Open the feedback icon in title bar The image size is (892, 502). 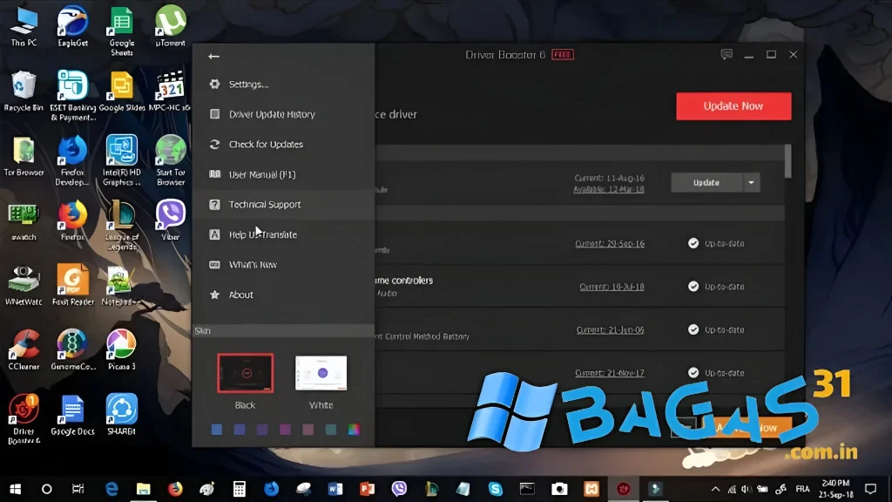pos(726,55)
